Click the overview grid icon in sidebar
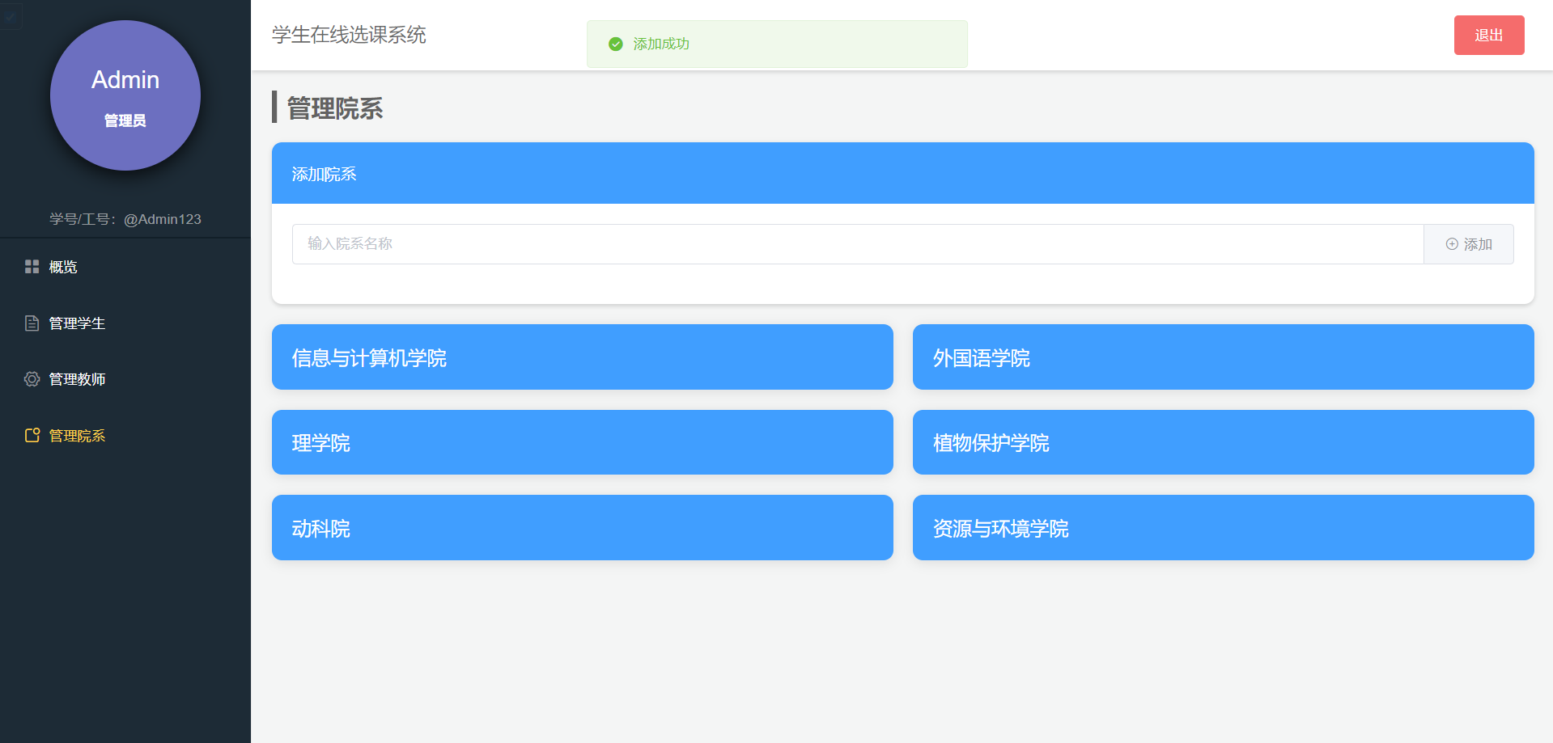Screen dimensions: 1553x743 click(32, 267)
